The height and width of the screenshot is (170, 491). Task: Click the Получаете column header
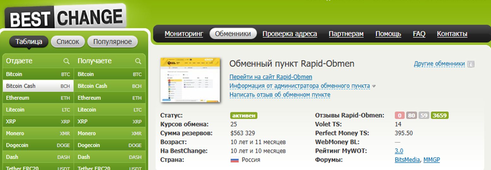click(95, 61)
